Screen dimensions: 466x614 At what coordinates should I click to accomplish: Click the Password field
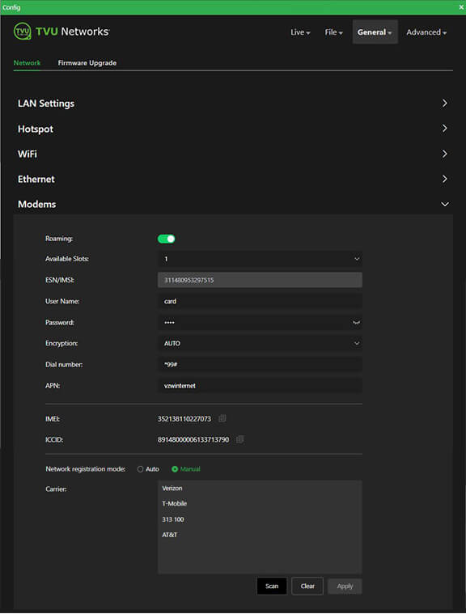260,322
